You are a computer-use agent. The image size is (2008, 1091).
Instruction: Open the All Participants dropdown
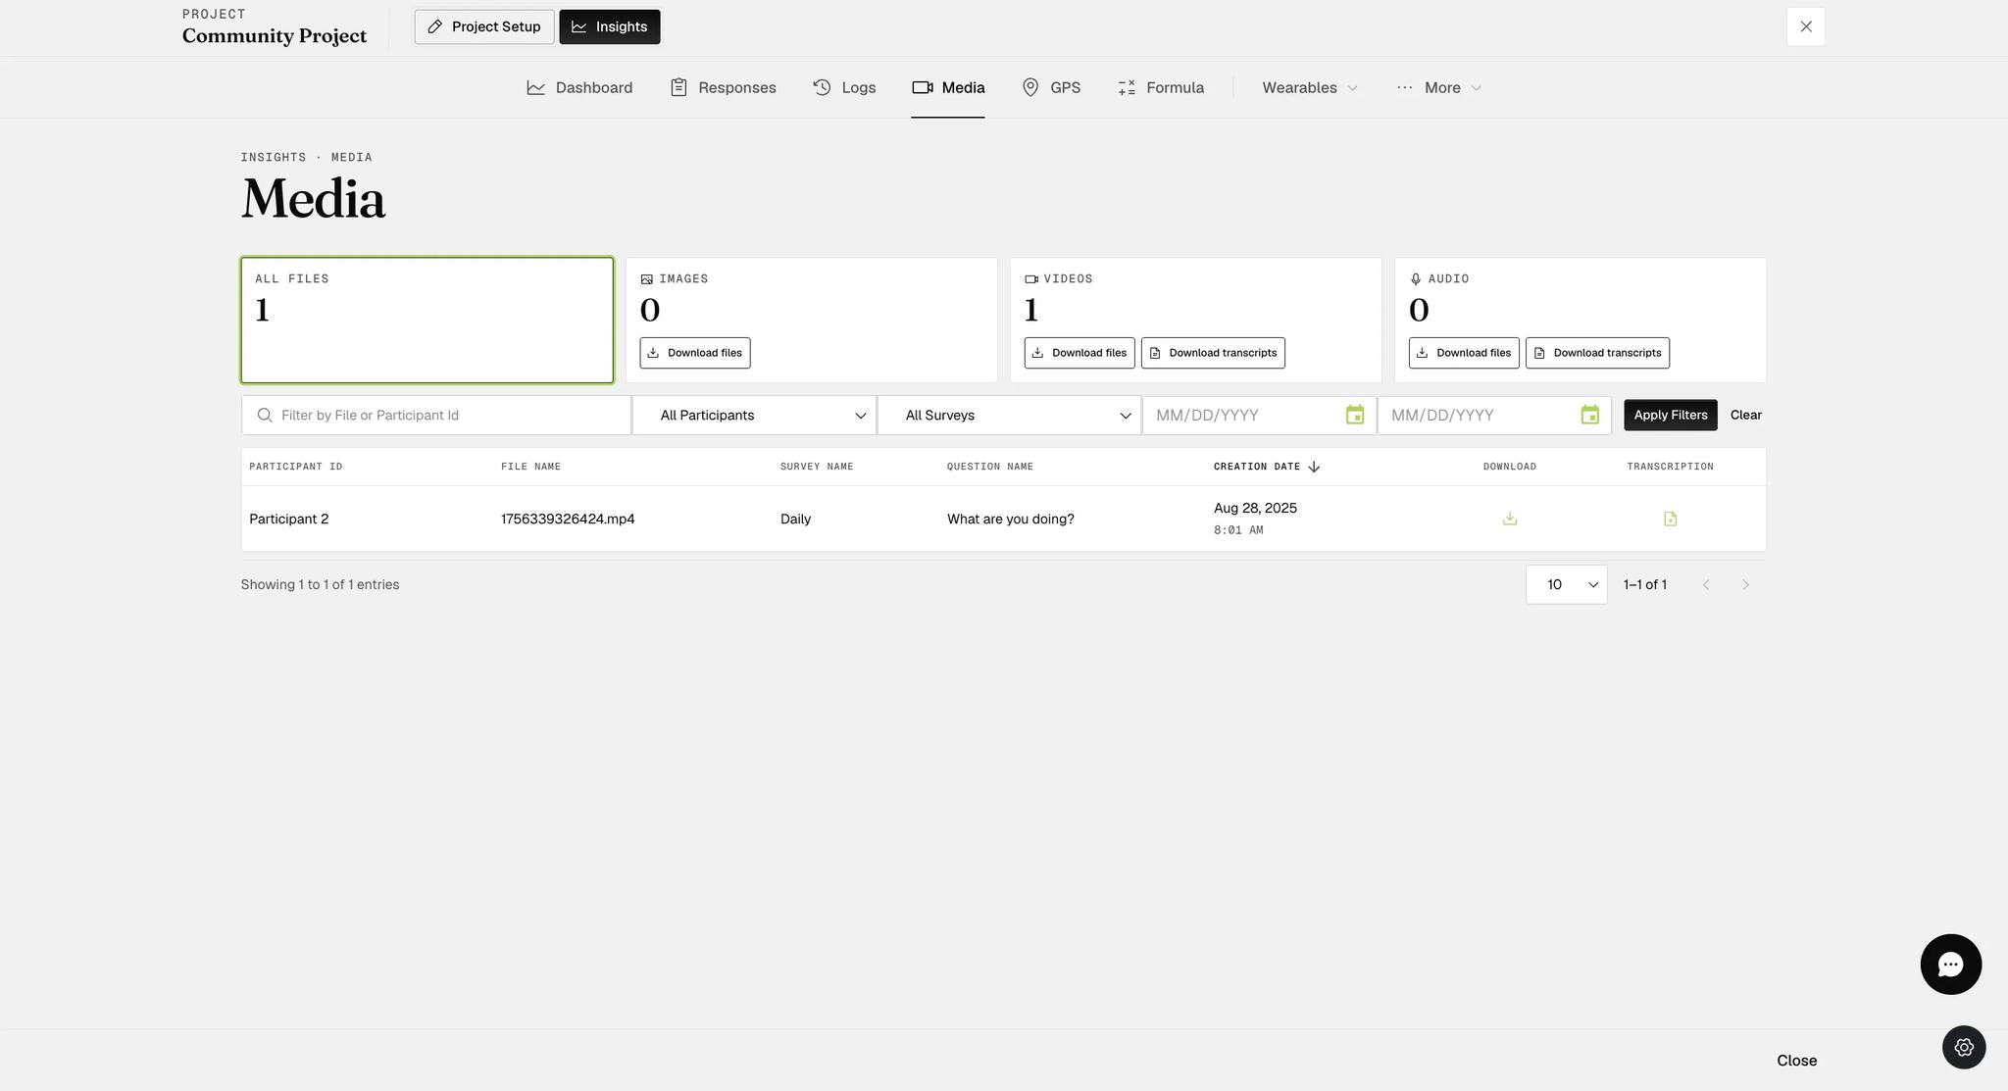click(755, 416)
